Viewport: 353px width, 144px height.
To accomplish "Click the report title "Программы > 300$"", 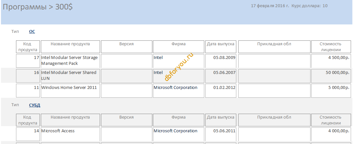I will [x=38, y=7].
